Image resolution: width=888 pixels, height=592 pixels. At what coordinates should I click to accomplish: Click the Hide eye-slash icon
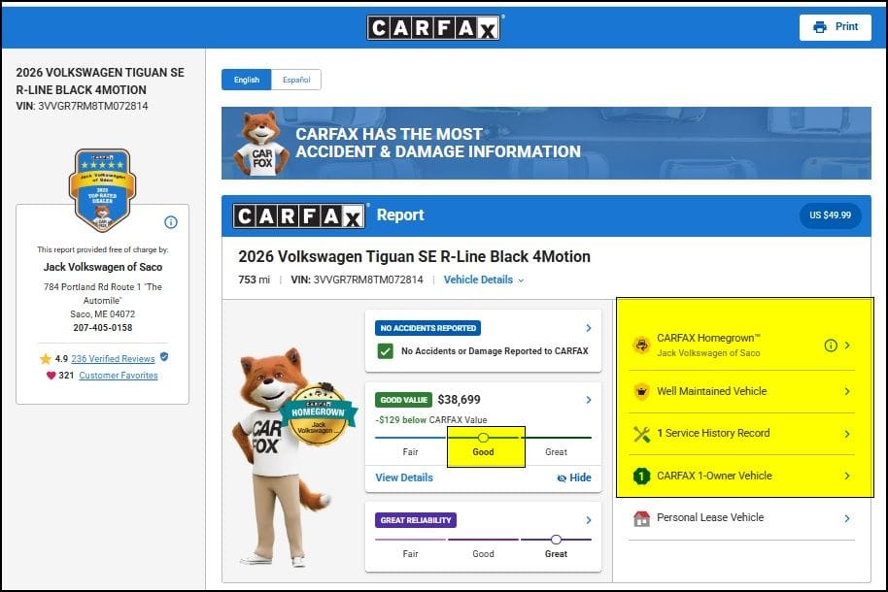point(562,478)
